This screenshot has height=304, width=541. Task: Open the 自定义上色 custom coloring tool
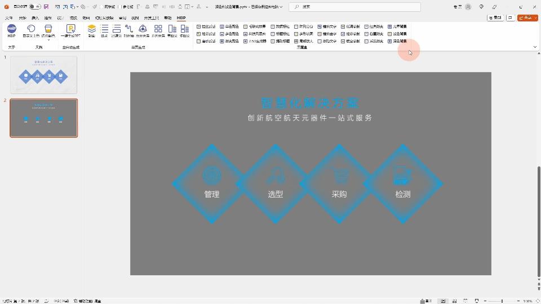point(31,30)
